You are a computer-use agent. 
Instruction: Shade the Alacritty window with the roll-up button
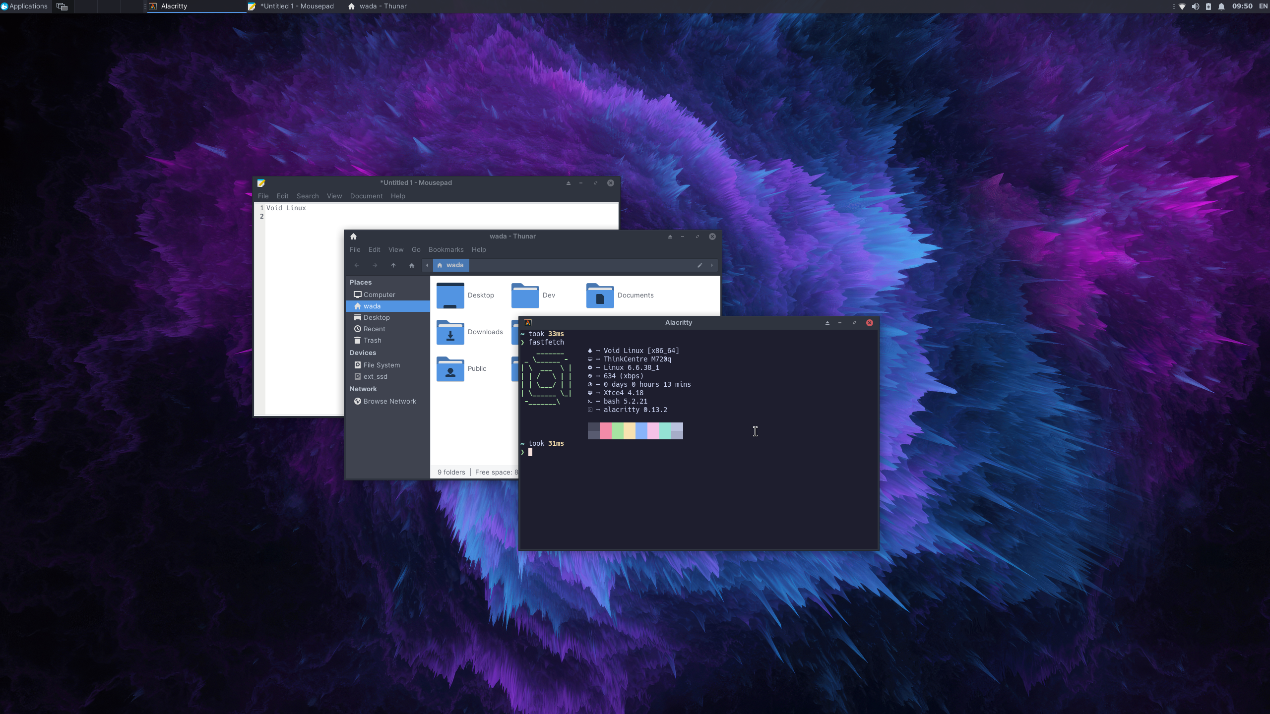pyautogui.click(x=827, y=323)
